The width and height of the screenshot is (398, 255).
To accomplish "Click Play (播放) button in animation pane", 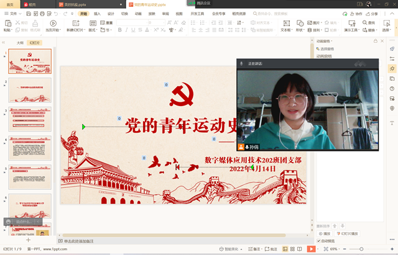I will 325,233.
